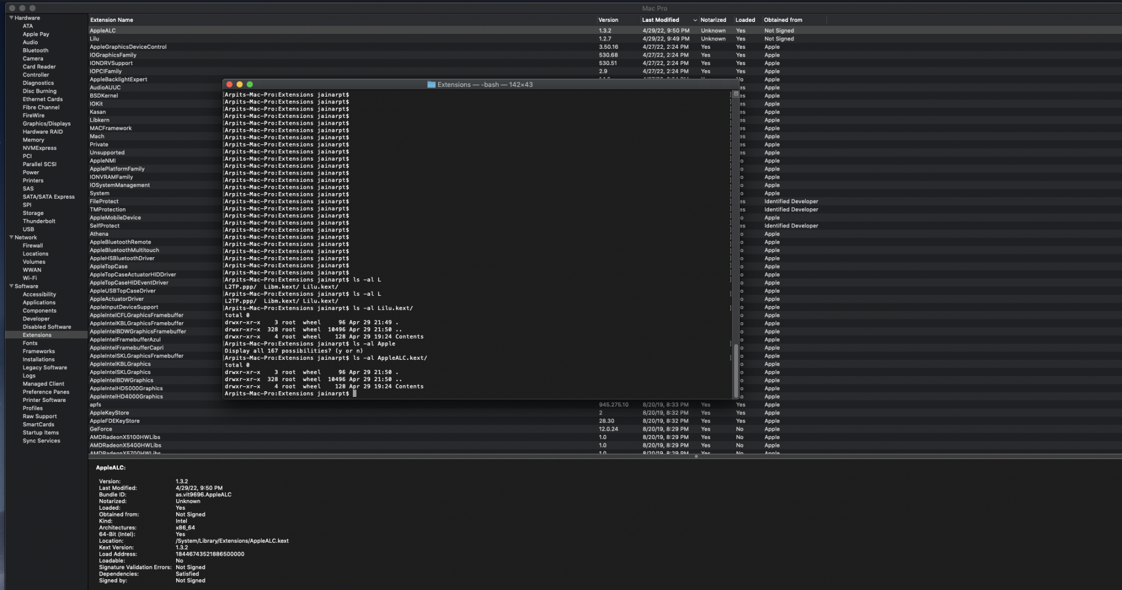Select the IOGraphicsFamily extension row

605,55
